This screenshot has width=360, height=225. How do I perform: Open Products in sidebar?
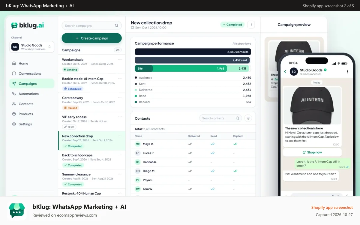(32, 114)
